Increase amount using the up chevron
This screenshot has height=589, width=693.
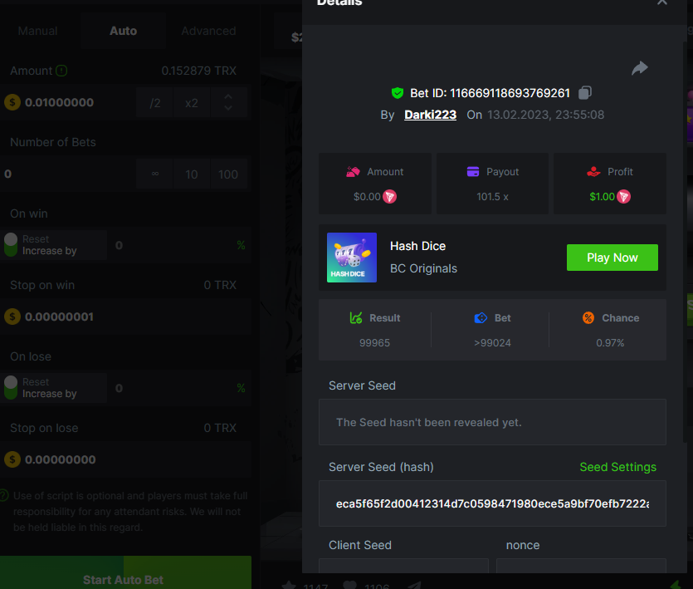[228, 96]
